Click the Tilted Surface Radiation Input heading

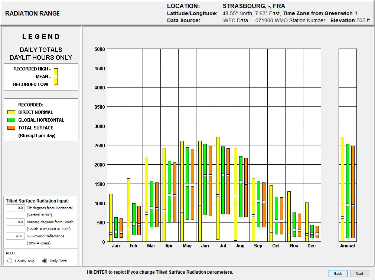(37, 201)
